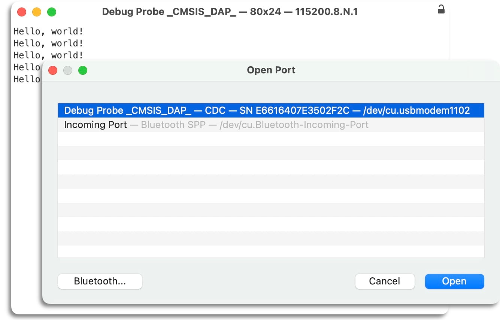500x320 pixels.
Task: Click the green zoom button on terminal window
Action: pyautogui.click(x=51, y=12)
